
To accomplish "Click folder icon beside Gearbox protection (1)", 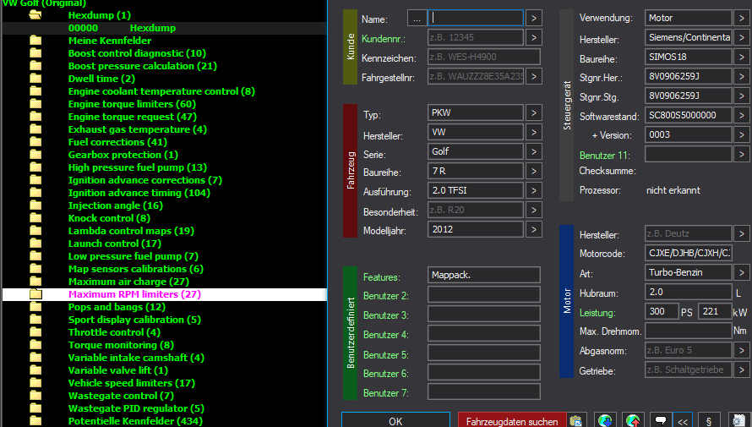I will pyautogui.click(x=35, y=155).
